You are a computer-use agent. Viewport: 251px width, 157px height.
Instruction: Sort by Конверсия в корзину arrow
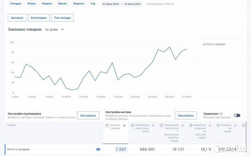coord(209,125)
